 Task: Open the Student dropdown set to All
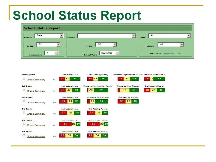[x=171, y=44]
